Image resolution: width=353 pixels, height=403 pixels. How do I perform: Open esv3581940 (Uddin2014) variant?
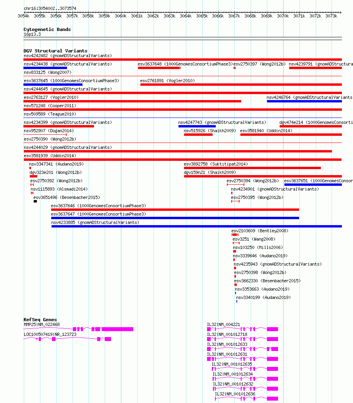(x=266, y=131)
